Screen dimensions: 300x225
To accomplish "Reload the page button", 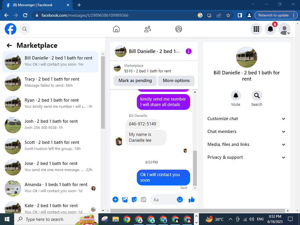I will (25, 15).
